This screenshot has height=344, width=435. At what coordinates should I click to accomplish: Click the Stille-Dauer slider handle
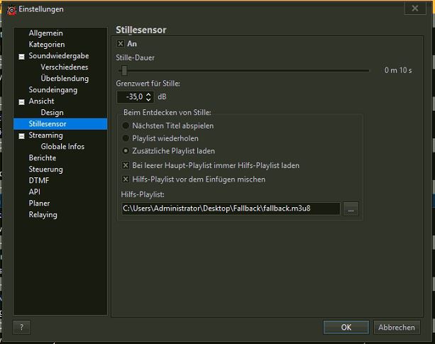(124, 71)
